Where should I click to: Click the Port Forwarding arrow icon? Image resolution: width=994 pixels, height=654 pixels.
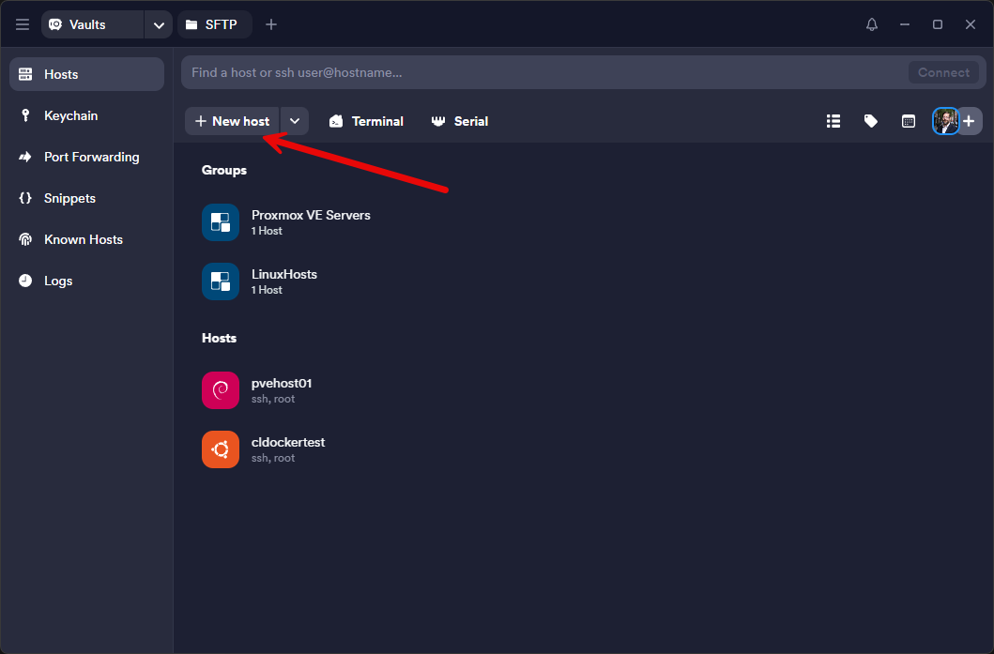[x=25, y=157]
